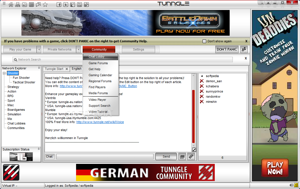Click the red X icon next to demon_san

(202, 81)
